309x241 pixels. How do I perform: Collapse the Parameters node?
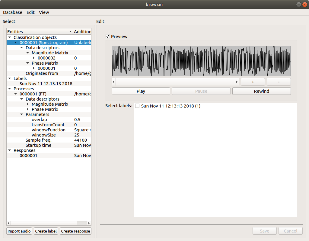(21, 114)
